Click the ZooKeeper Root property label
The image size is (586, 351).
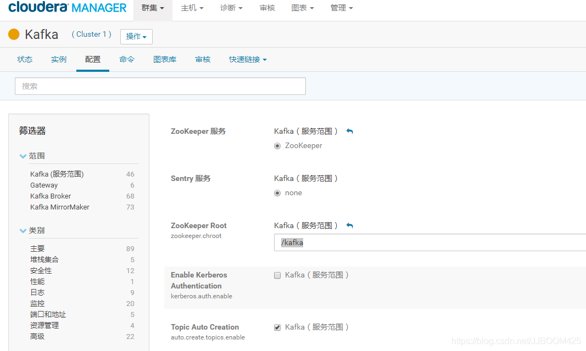199,225
